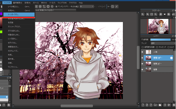176x109 pixels.
Task: Pick the purple color swatch
Action: click(x=1, y=14)
